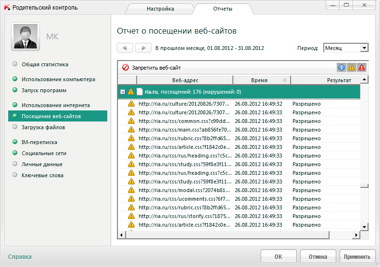Viewport: 380px width, 267px height.
Task: Select row http://ria.ru/css/ucomments.css?6f7
Action: [x=239, y=199]
